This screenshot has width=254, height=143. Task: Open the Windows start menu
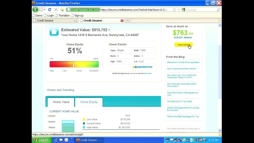click(42, 140)
